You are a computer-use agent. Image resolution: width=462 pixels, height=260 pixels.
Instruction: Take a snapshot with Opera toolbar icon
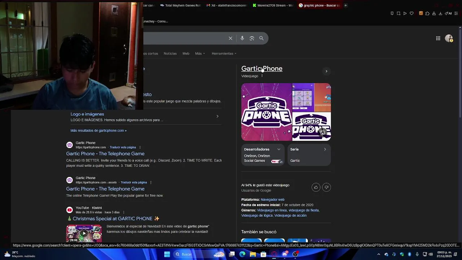[398, 13]
